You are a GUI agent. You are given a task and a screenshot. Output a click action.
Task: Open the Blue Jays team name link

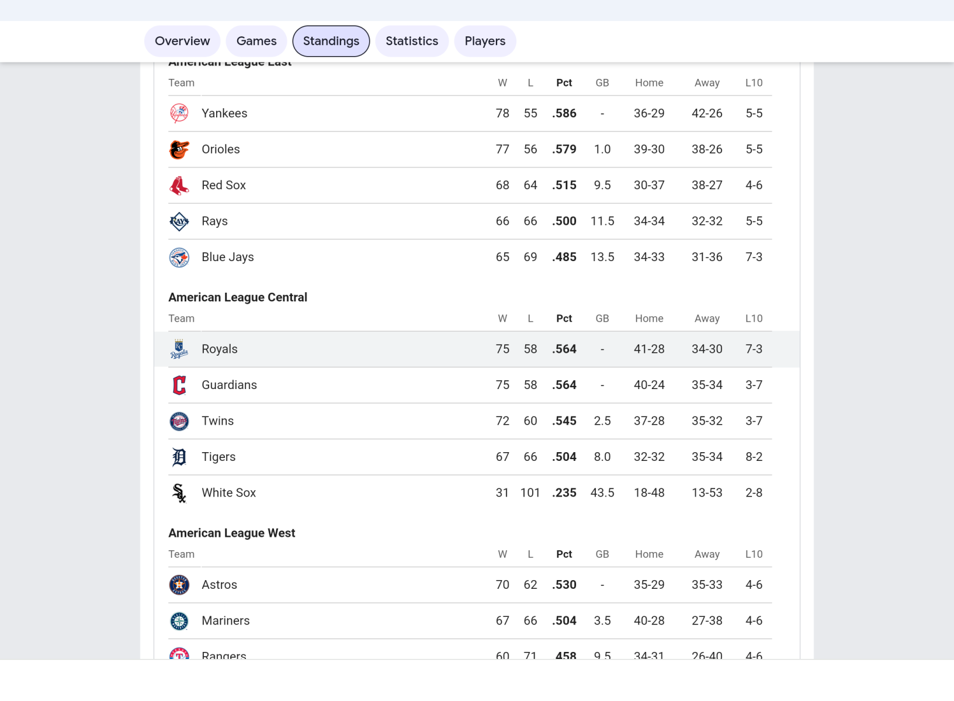point(228,257)
